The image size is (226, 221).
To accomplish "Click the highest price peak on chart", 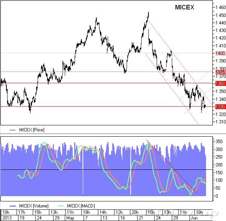I will pos(148,12).
